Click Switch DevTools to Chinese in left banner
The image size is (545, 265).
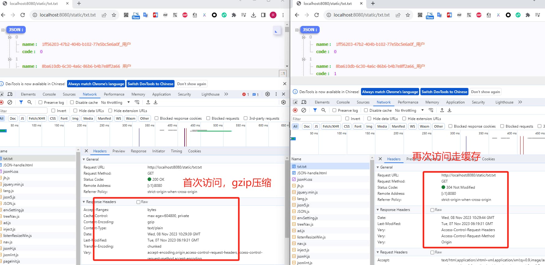(x=150, y=84)
